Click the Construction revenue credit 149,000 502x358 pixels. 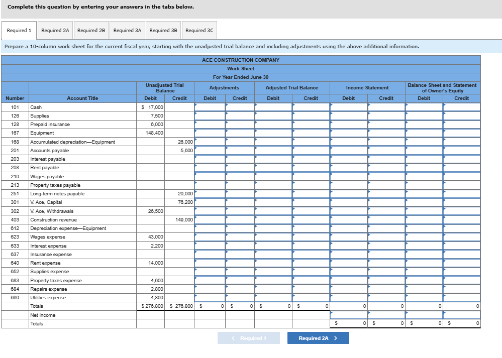[184, 219]
